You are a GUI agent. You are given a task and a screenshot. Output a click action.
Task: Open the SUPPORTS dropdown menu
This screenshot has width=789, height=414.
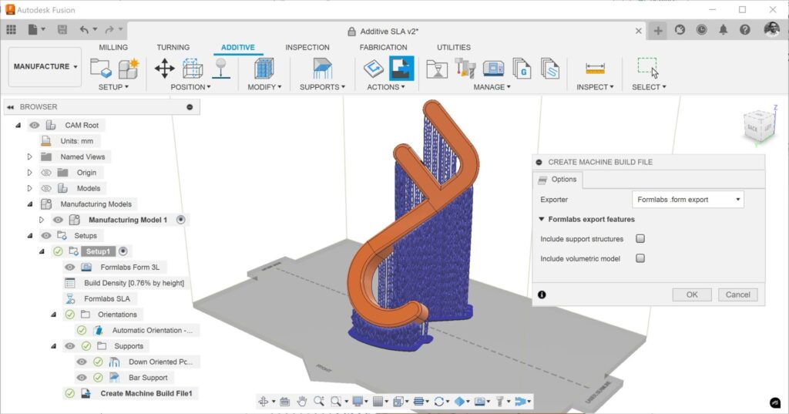(x=322, y=86)
